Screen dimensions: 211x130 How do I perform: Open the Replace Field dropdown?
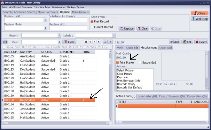pyautogui.click(x=46, y=20)
